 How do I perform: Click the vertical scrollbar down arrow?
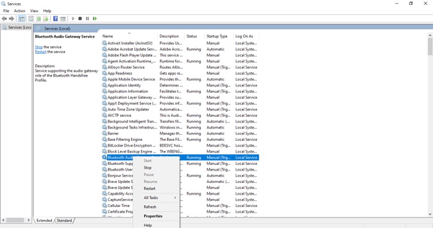(430, 214)
